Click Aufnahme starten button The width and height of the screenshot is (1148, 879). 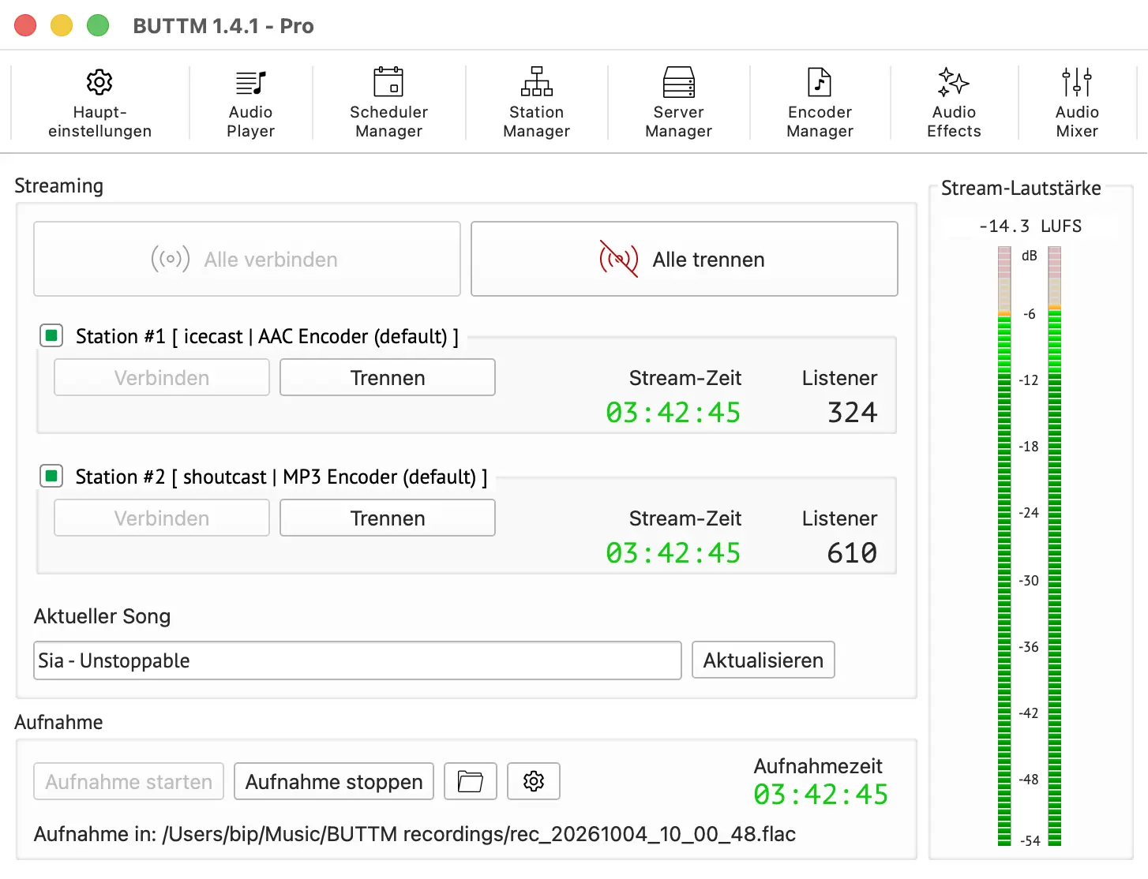pyautogui.click(x=129, y=781)
